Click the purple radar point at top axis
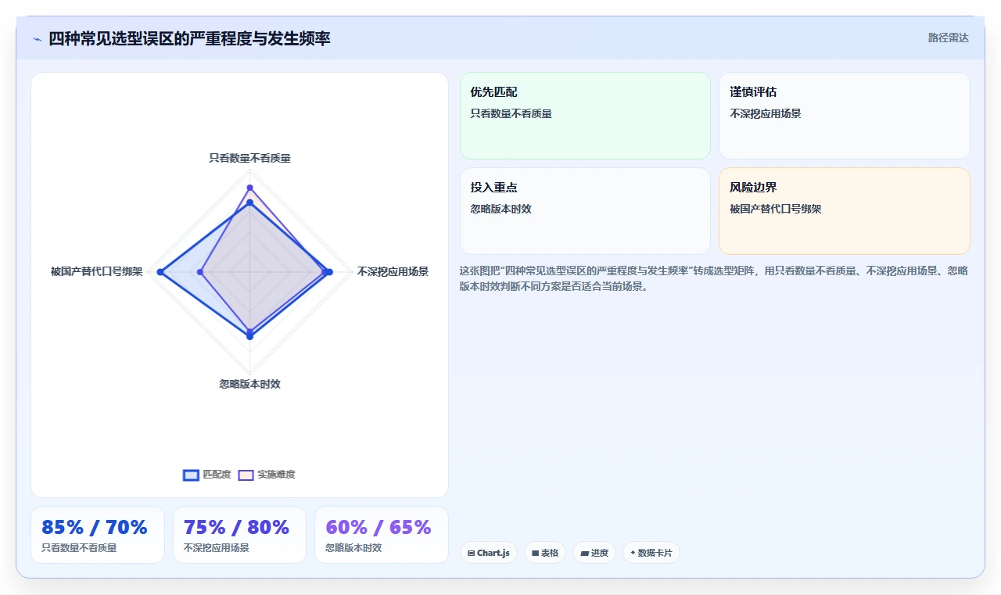The height and width of the screenshot is (595, 1001). coord(249,188)
